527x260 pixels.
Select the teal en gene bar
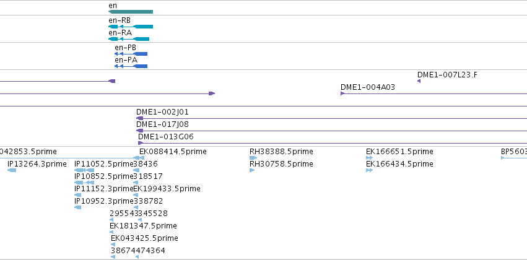(x=131, y=12)
